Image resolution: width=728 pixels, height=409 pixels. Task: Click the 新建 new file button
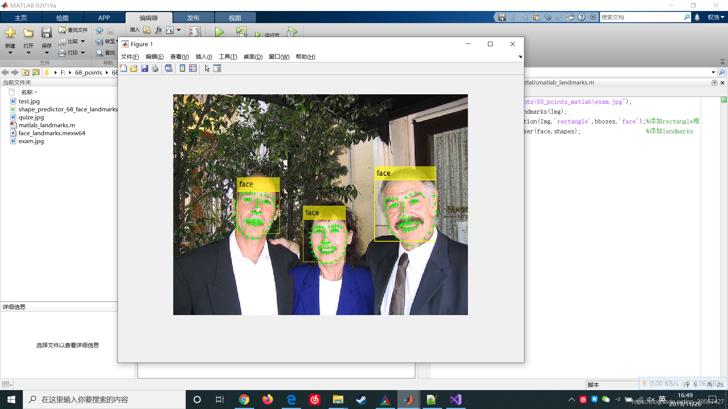10,37
